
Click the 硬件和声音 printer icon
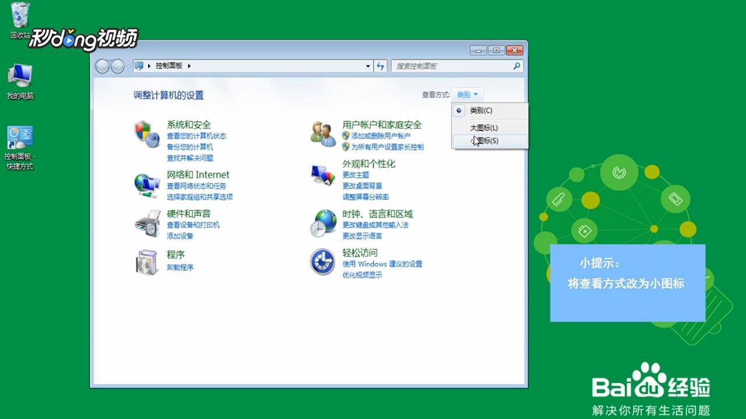147,223
